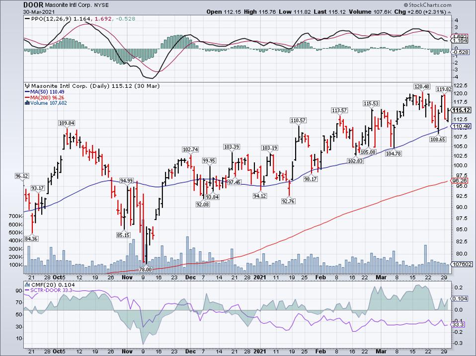Click the green up arrow after Chg

[x=449, y=12]
